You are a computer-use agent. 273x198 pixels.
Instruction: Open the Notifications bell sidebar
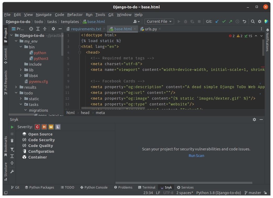(x=268, y=40)
